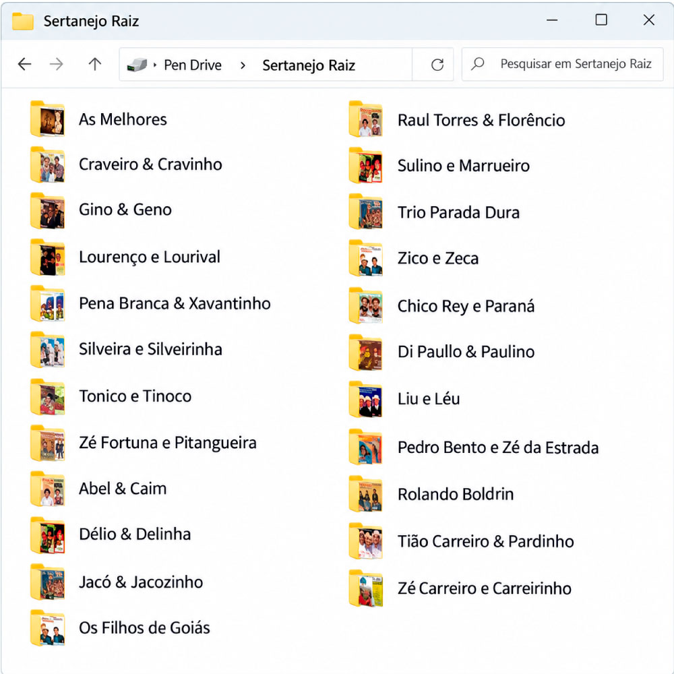Click the 'Liu e Léu' folder name
This screenshot has height=674, width=674.
pos(429,399)
